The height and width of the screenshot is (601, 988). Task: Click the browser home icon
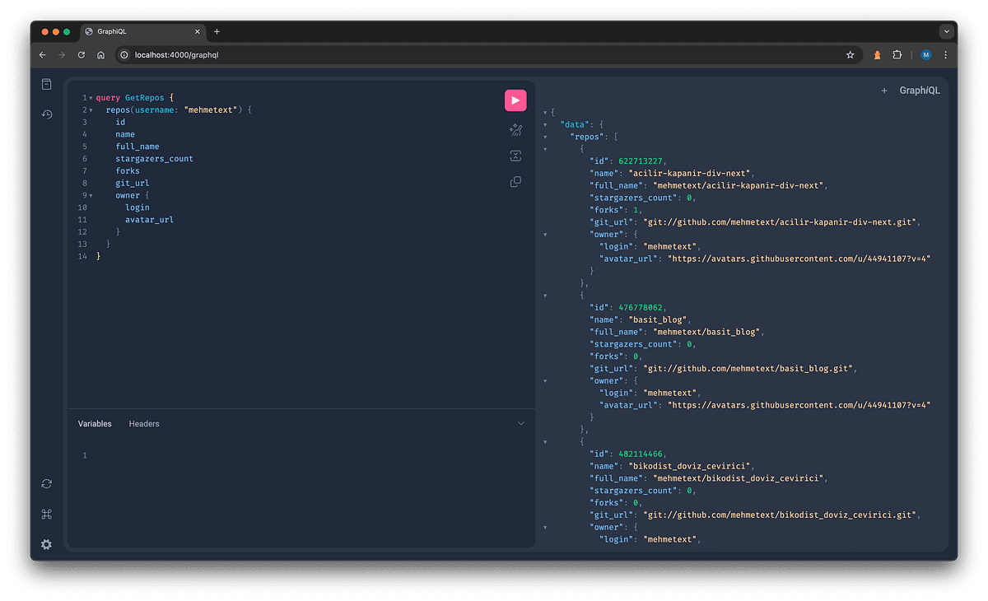(99, 54)
